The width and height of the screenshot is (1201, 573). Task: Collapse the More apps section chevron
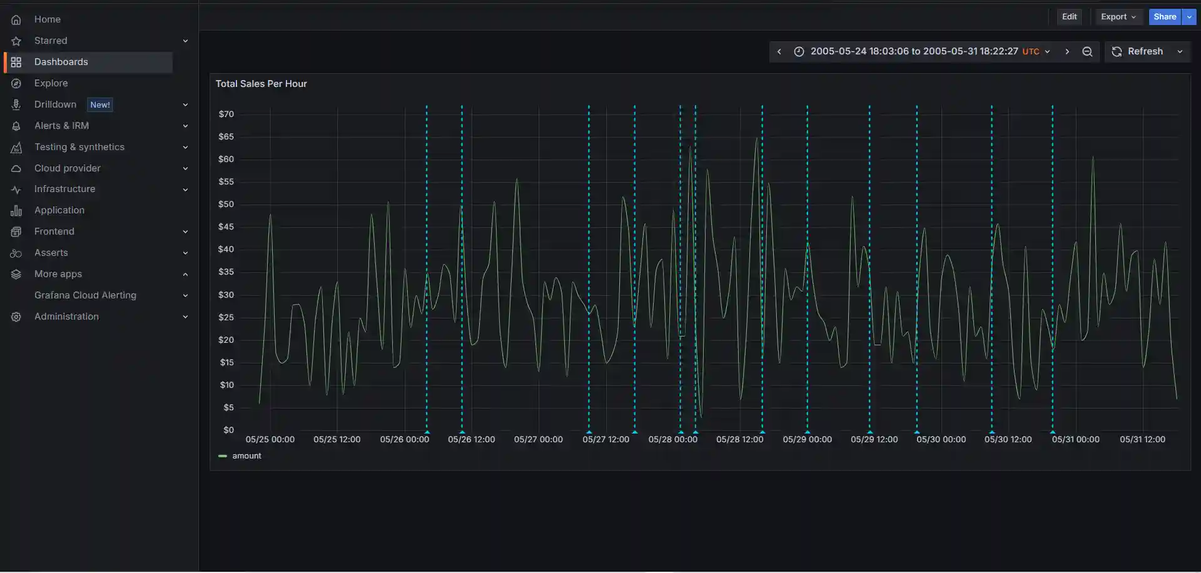(x=185, y=274)
